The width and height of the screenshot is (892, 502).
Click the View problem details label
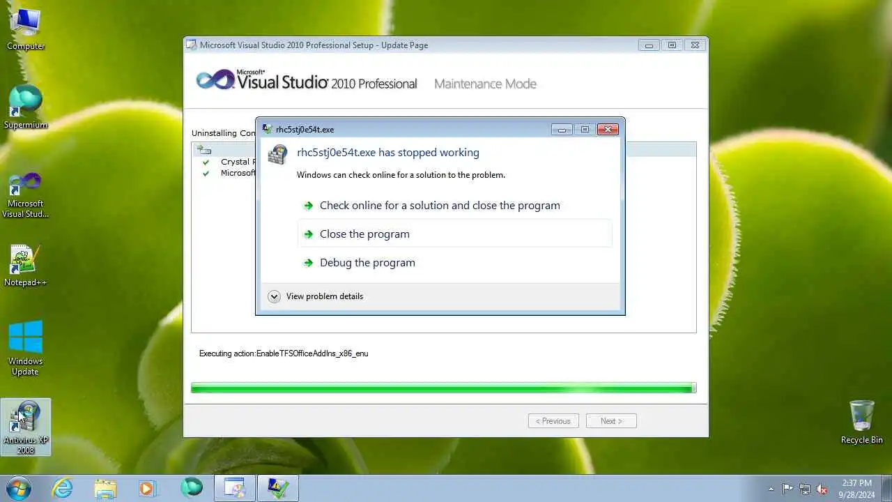(x=325, y=296)
